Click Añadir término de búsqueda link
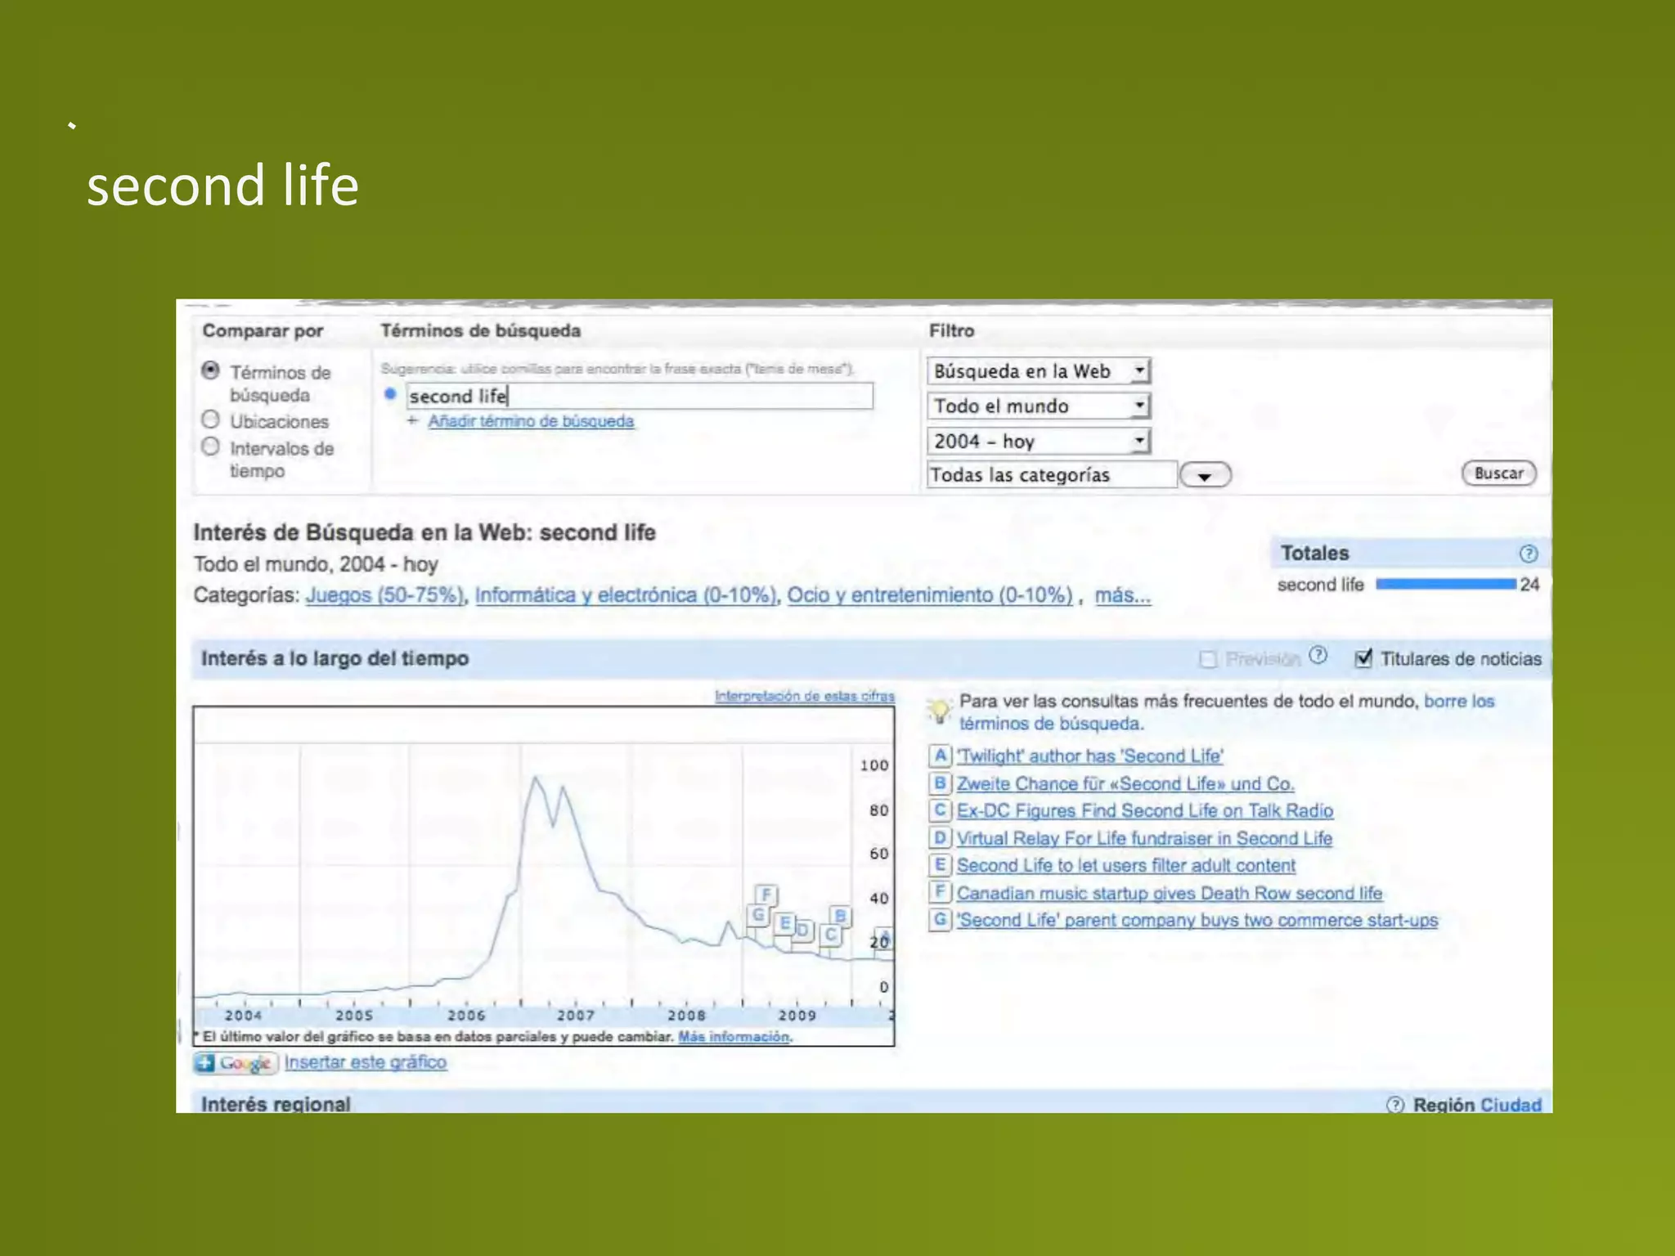 point(531,421)
